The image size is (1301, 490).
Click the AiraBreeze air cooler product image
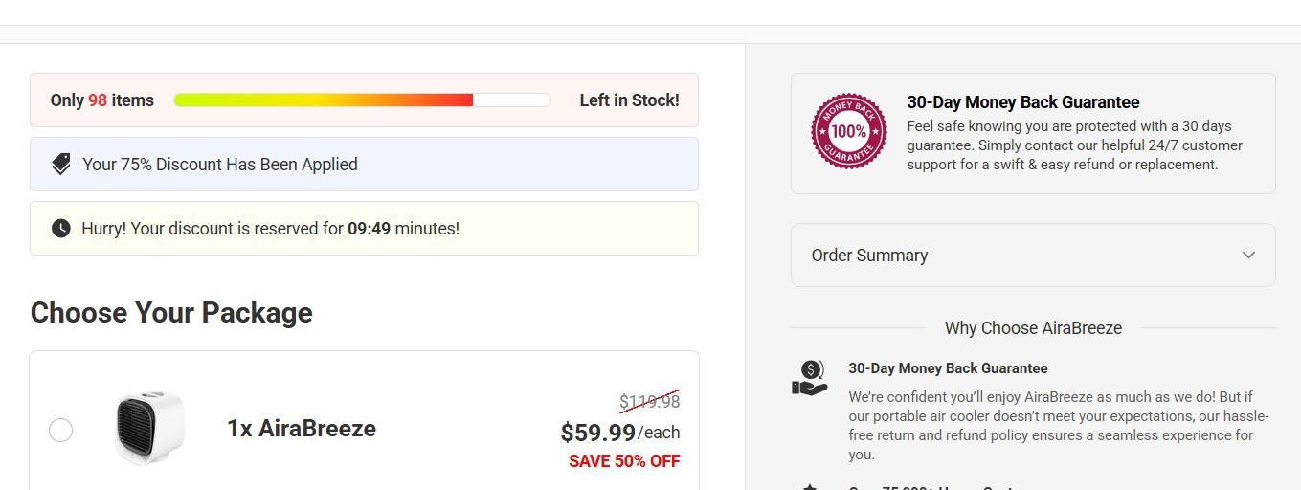click(x=148, y=428)
